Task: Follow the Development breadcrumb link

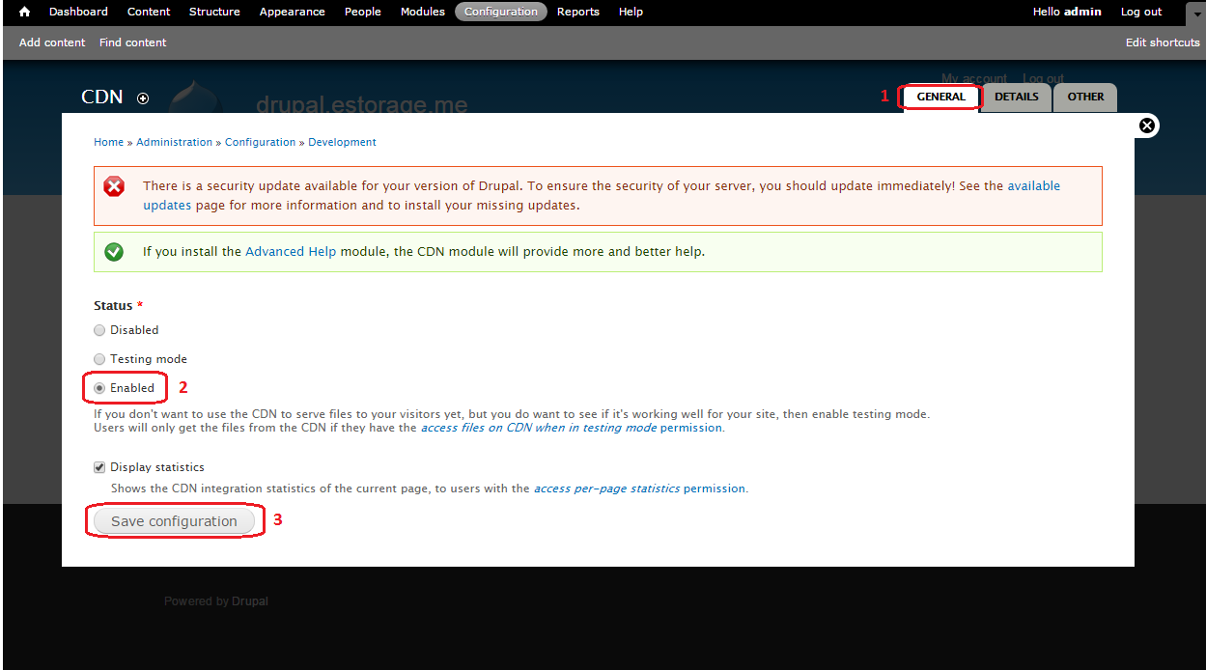Action: (343, 142)
